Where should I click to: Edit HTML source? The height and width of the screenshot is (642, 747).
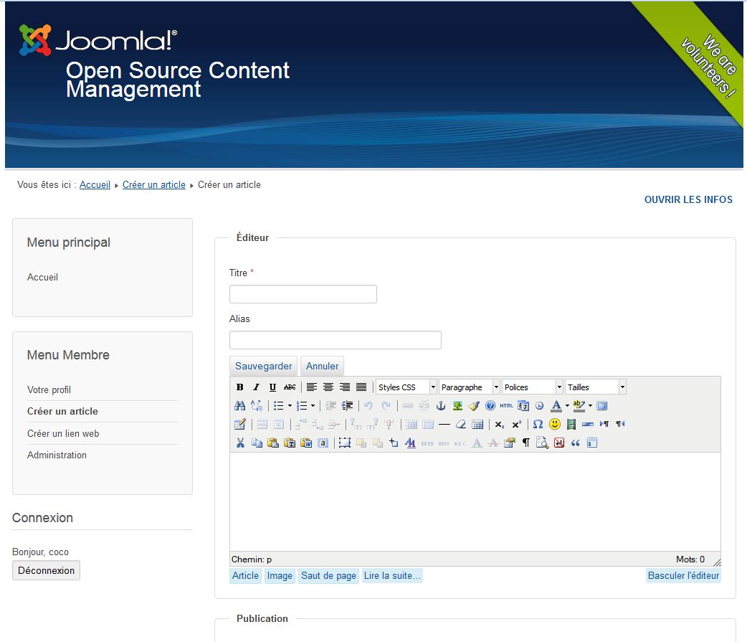click(506, 405)
